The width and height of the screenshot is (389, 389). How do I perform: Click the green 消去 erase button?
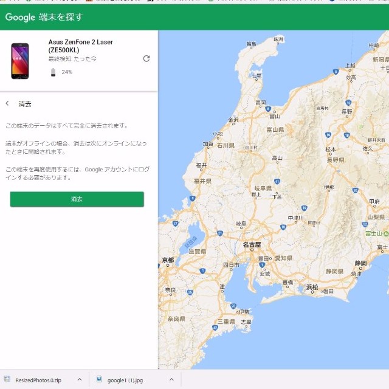[x=77, y=199]
